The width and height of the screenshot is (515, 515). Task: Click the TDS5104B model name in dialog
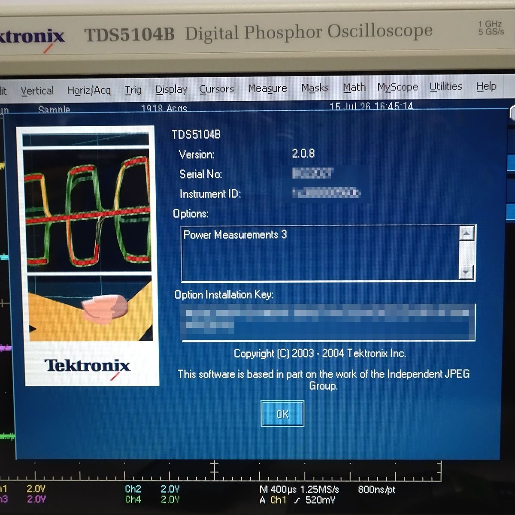coord(196,135)
